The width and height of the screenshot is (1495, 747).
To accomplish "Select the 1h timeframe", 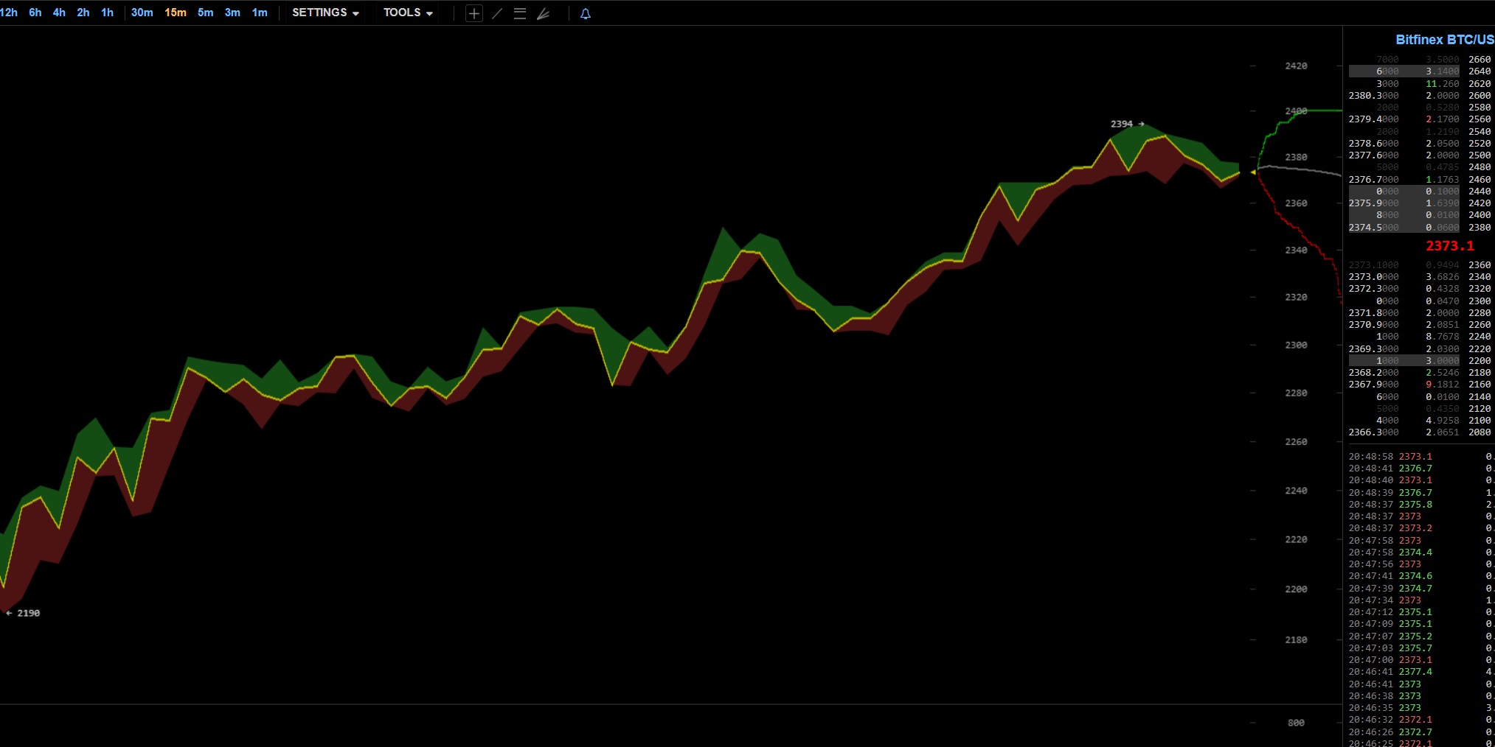I will point(107,13).
